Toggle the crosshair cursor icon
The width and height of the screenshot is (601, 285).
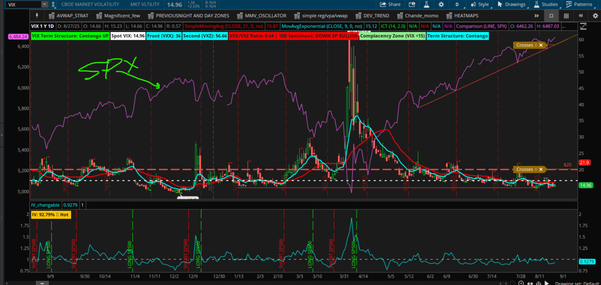[x=538, y=283]
